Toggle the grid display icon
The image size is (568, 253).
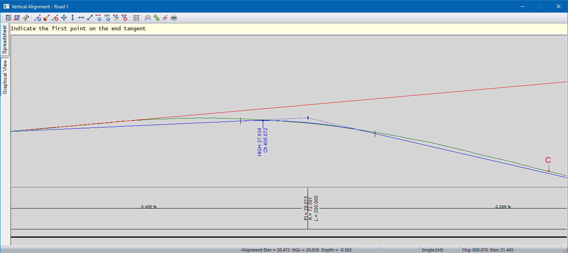click(x=136, y=18)
